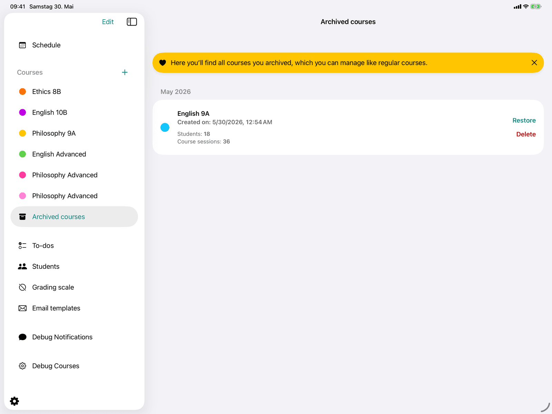The height and width of the screenshot is (414, 552).
Task: Click the banner message about archived courses
Action: [299, 63]
